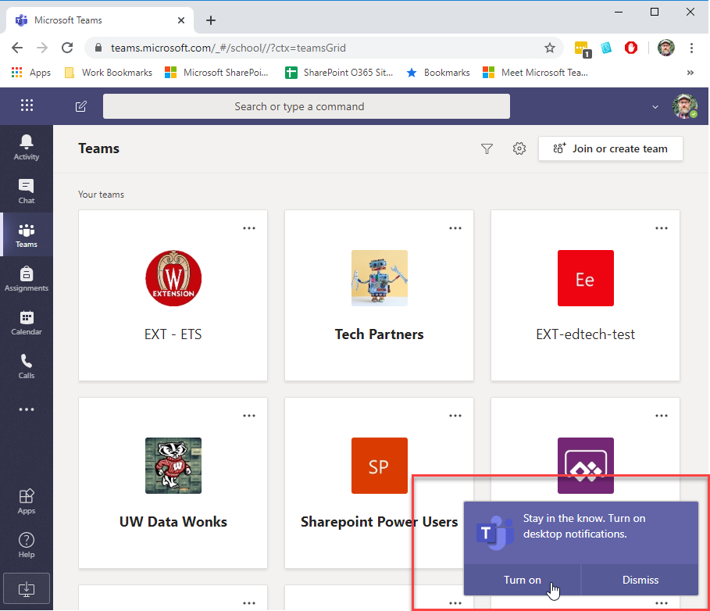
Task: Open the EXT - ETS team logo
Action: click(173, 278)
